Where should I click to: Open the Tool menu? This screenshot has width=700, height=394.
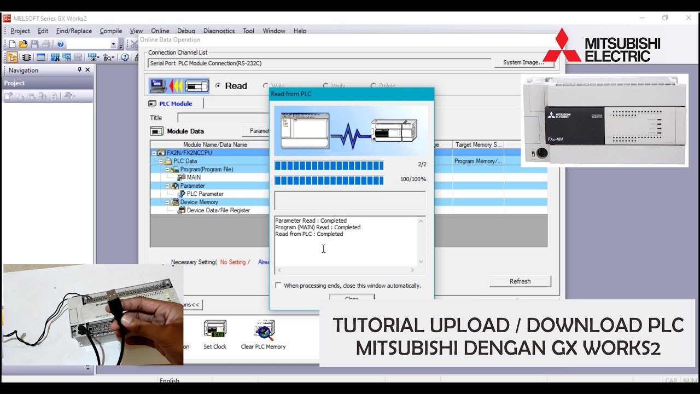[248, 31]
